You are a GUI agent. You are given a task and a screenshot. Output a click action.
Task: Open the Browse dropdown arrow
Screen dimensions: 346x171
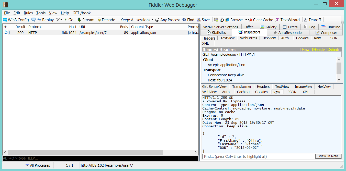tap(246, 20)
